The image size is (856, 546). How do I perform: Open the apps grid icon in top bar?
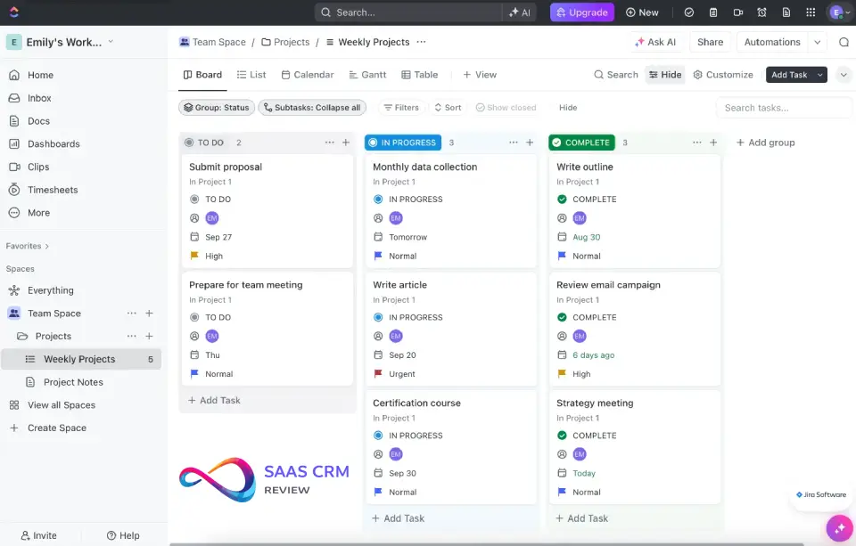(810, 12)
